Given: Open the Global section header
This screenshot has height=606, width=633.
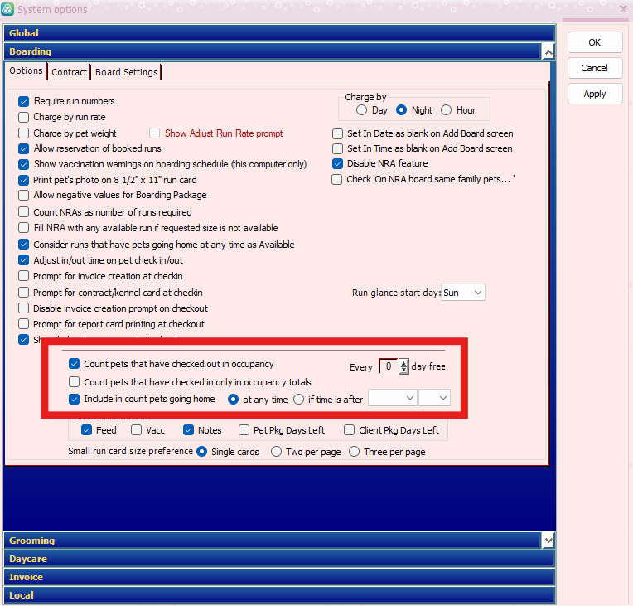Looking at the screenshot, I should (x=279, y=33).
